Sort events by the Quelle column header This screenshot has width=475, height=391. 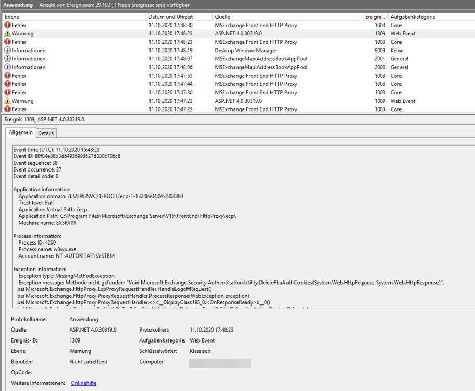[286, 17]
